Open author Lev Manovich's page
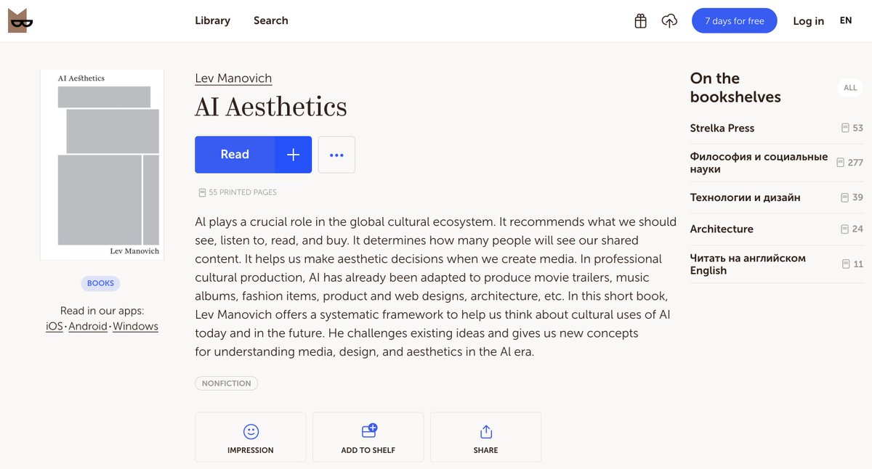Viewport: 872px width, 469px height. click(x=233, y=78)
